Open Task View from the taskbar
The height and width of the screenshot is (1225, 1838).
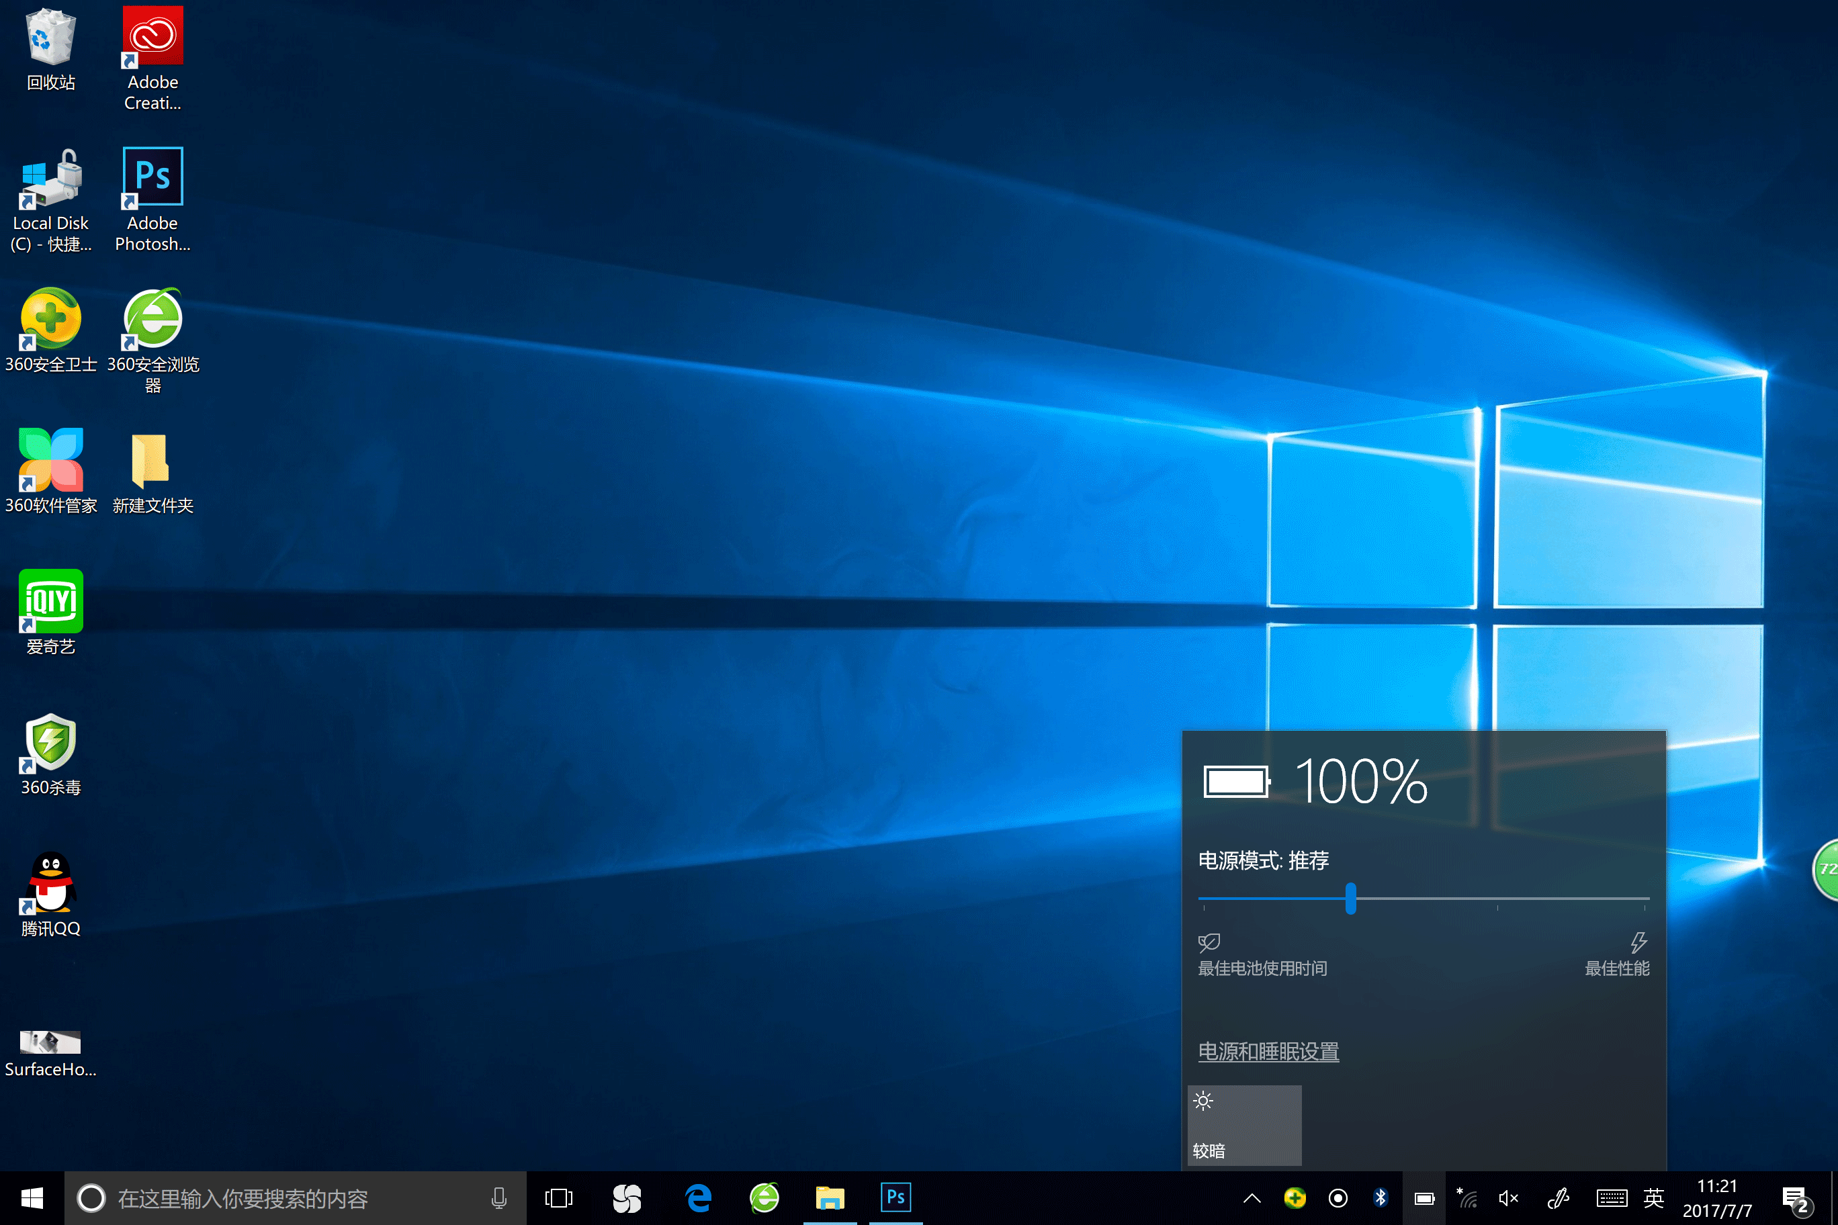point(559,1198)
